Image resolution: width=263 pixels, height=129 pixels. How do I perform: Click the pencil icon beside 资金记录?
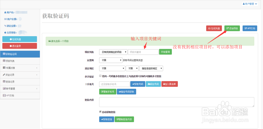[4, 75]
